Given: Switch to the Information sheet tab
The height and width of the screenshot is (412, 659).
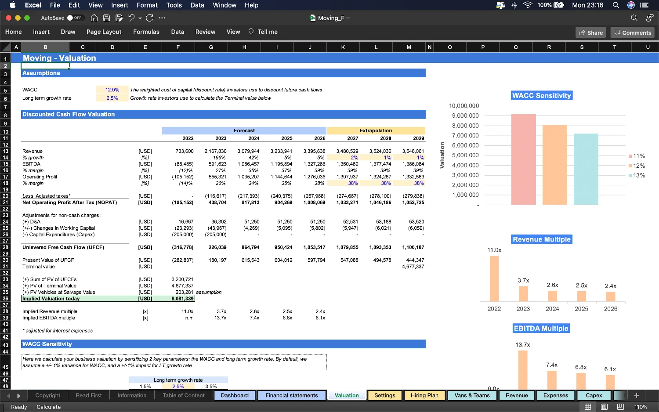Looking at the screenshot, I should tap(132, 395).
